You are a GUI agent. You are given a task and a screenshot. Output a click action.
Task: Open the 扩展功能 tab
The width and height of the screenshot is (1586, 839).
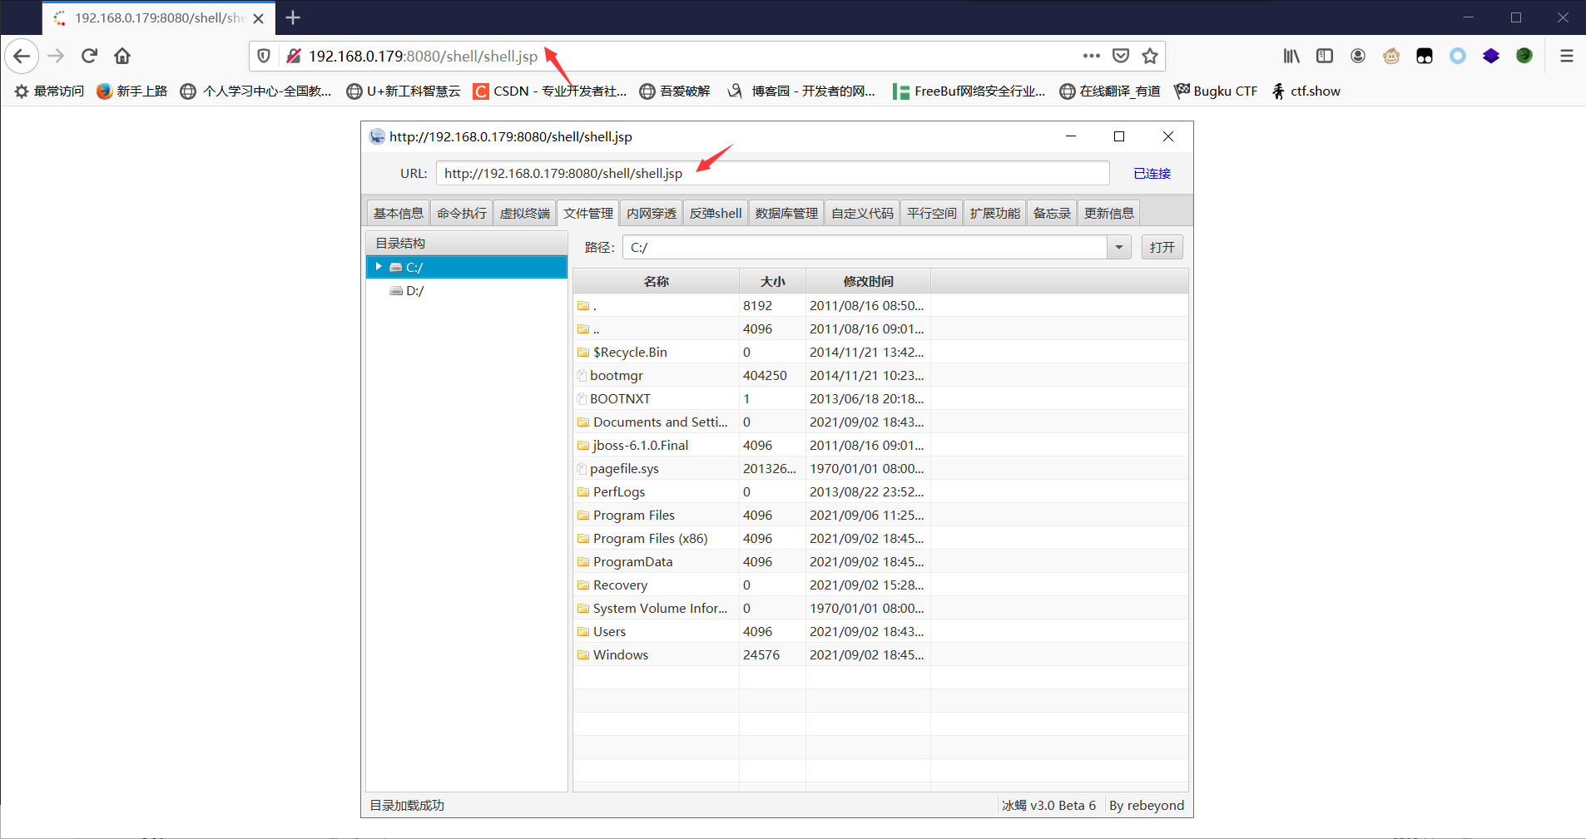[995, 214]
